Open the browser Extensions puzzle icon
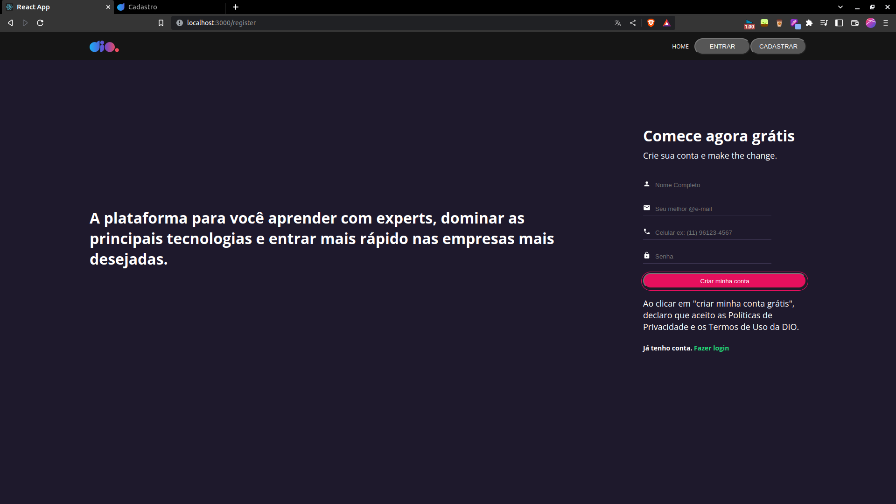The width and height of the screenshot is (896, 504). pyautogui.click(x=809, y=22)
